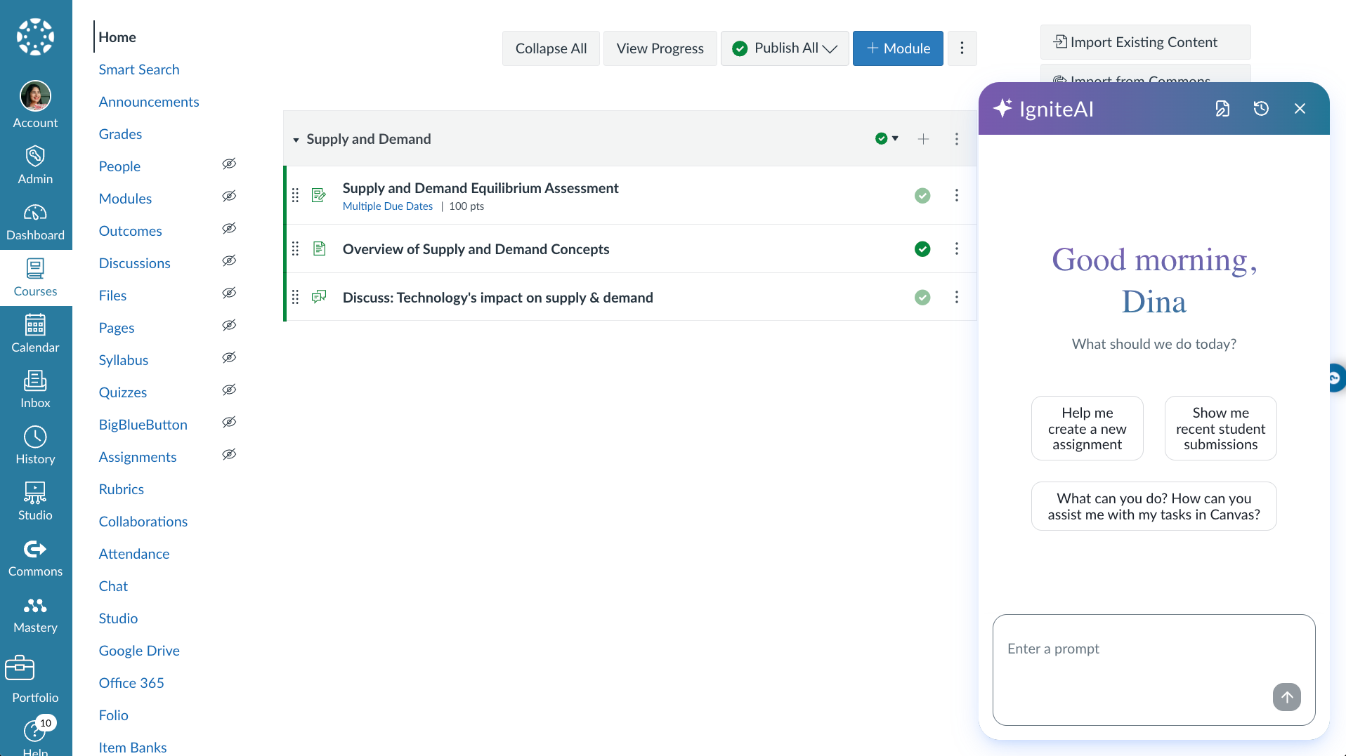Submit prompt with the arrow send button
Viewport: 1346px width, 756px height.
[x=1286, y=697]
